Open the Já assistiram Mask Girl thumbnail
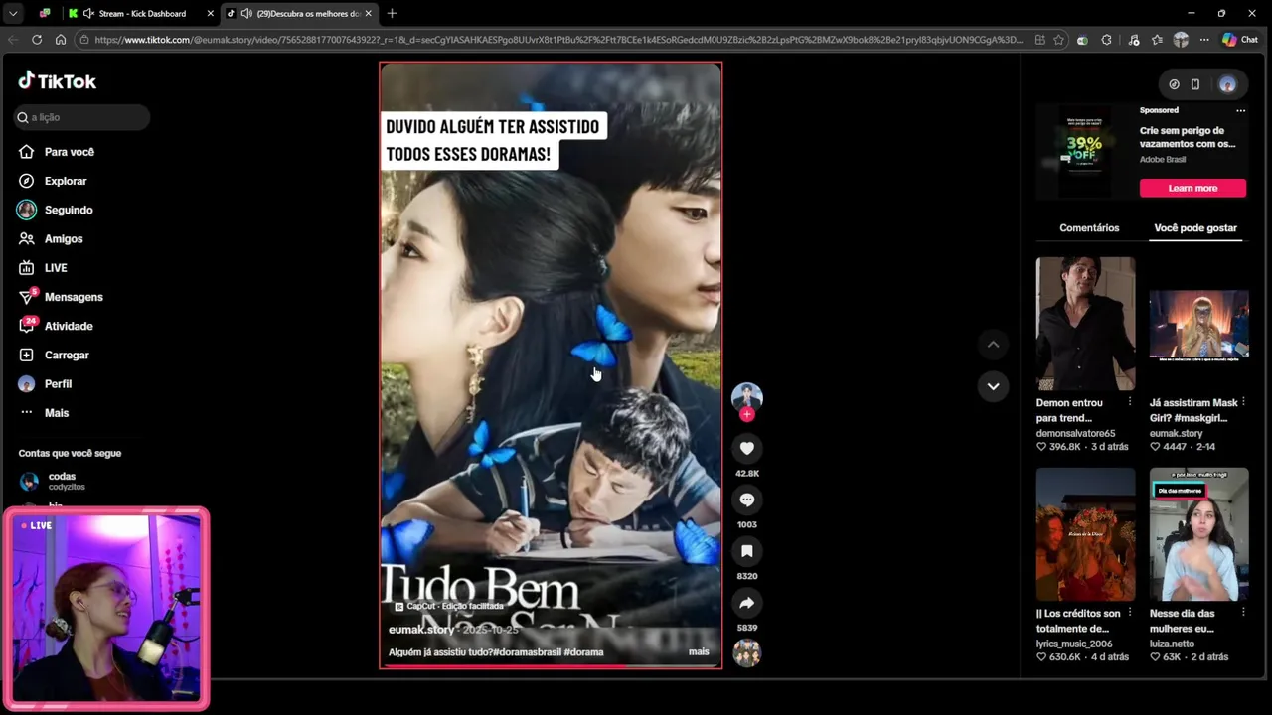This screenshot has width=1272, height=715. [1198, 324]
